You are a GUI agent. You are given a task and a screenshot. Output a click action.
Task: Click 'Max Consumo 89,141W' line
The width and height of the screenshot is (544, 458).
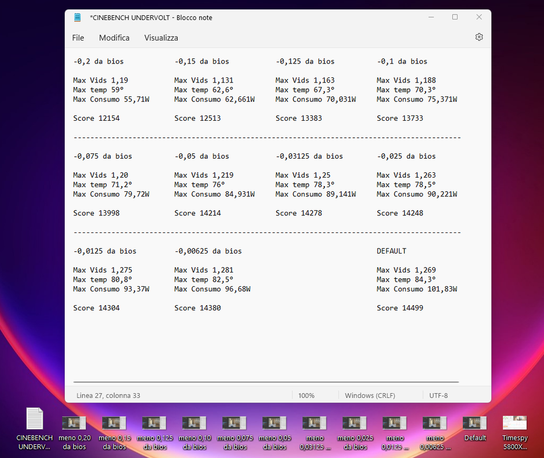pos(316,194)
